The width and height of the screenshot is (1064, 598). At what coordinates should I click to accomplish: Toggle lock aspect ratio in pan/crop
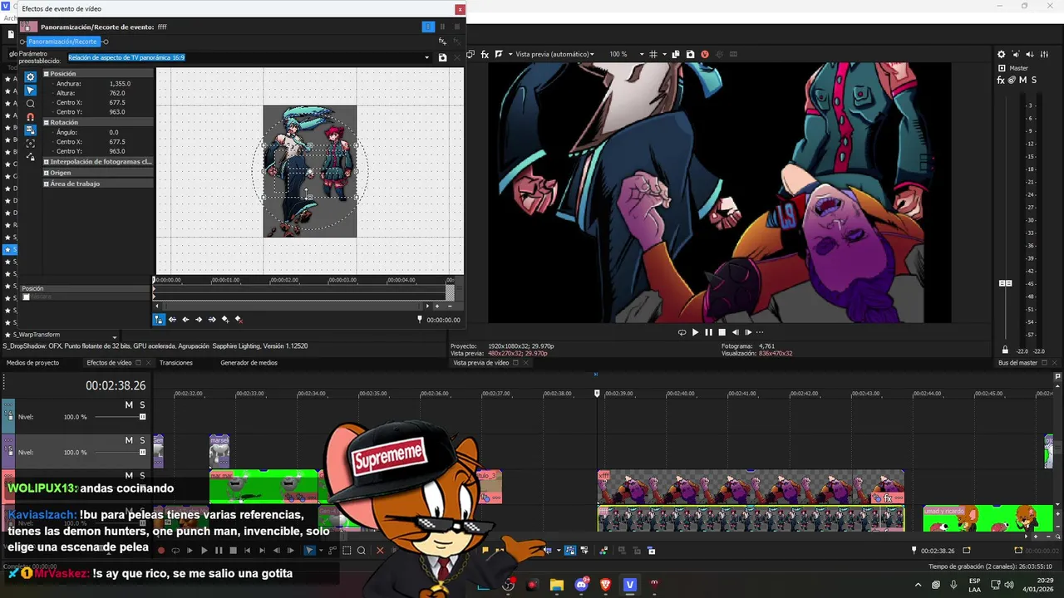click(31, 130)
